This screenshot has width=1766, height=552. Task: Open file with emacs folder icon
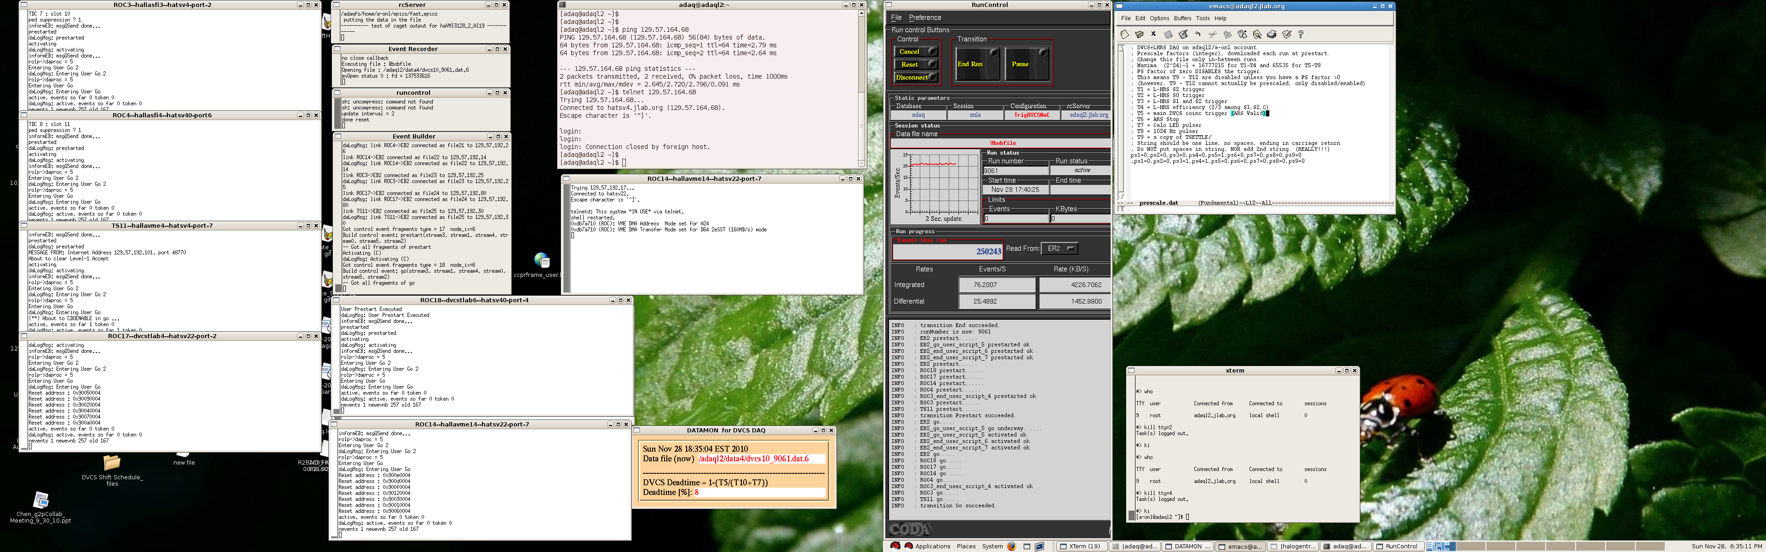1140,34
